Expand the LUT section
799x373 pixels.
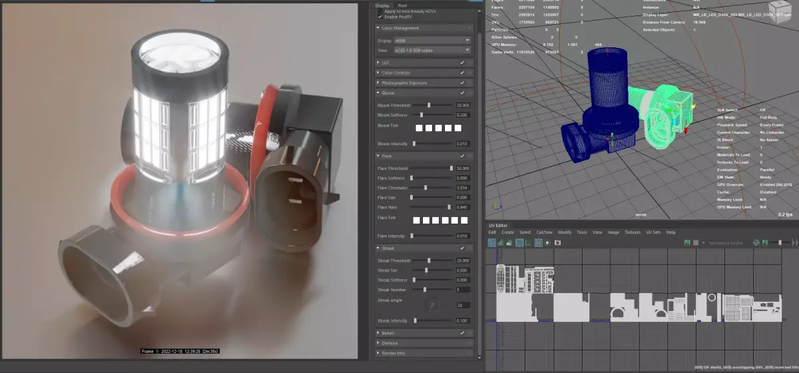(425, 62)
